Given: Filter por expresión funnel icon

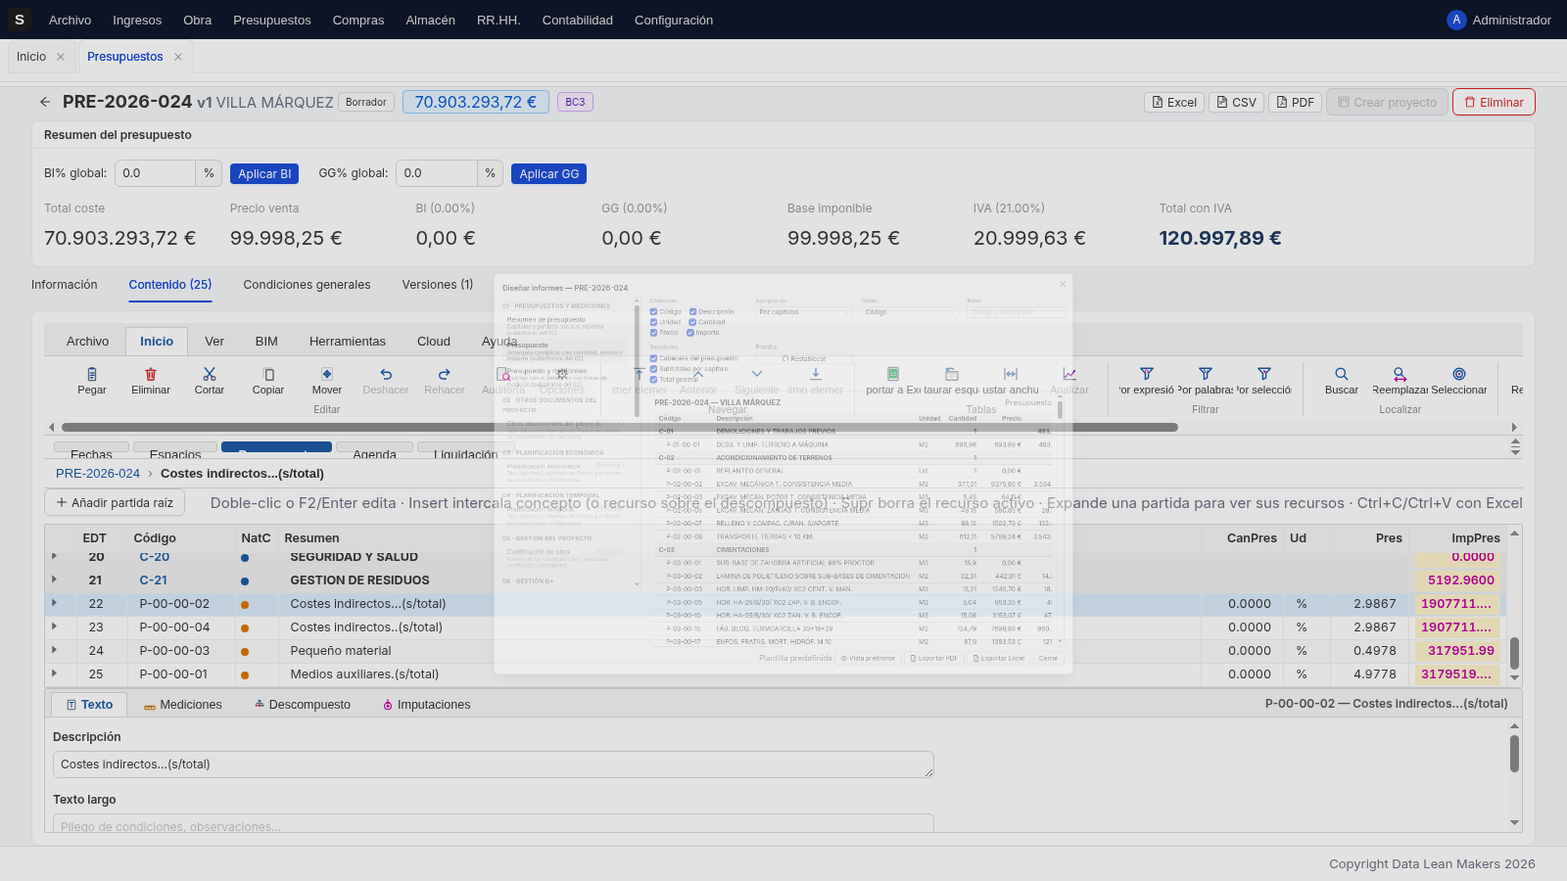Looking at the screenshot, I should click(x=1147, y=374).
